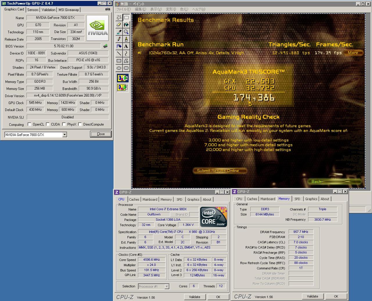Open the SPD tab in left CPU-Z
The height and width of the screenshot is (301, 372).
[x=179, y=200]
